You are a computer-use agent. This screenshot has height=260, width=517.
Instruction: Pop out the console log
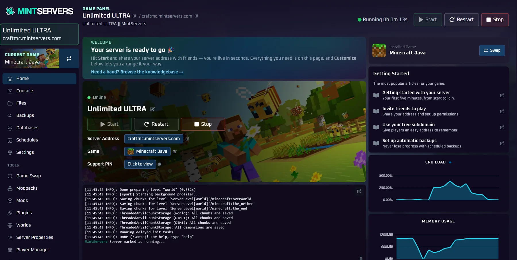pyautogui.click(x=359, y=191)
